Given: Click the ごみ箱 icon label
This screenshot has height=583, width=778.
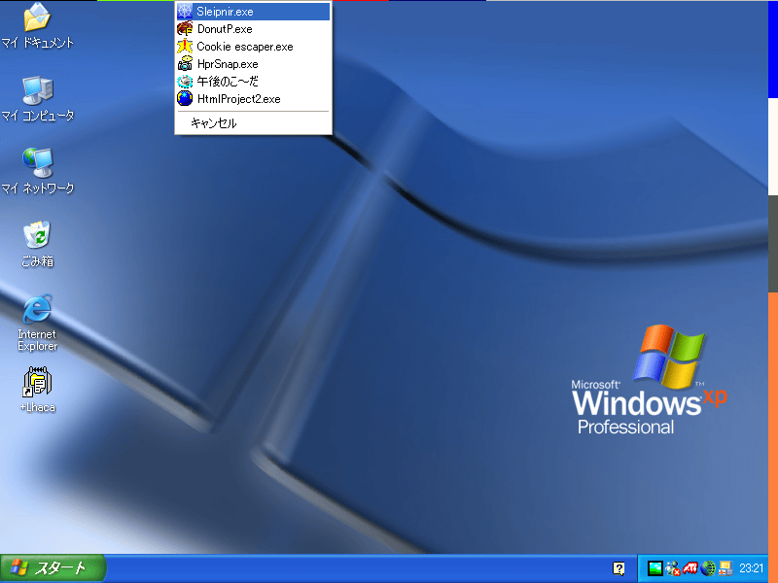Looking at the screenshot, I should tap(37, 260).
